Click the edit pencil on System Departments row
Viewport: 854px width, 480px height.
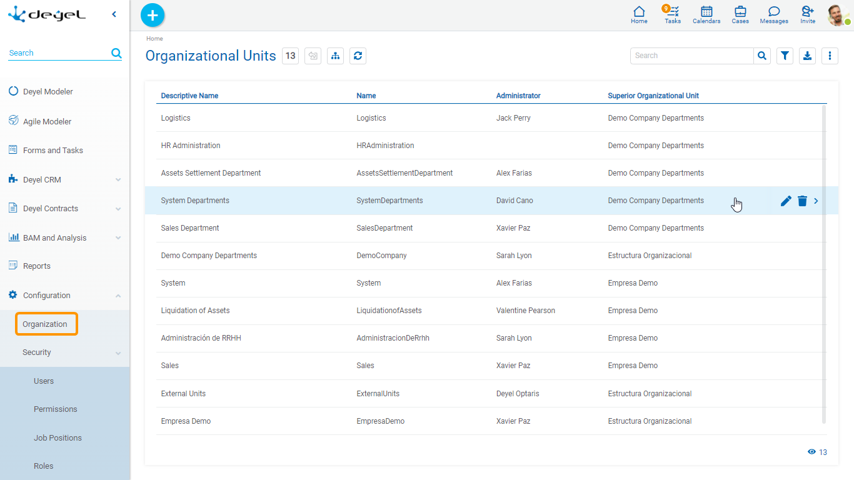click(786, 201)
